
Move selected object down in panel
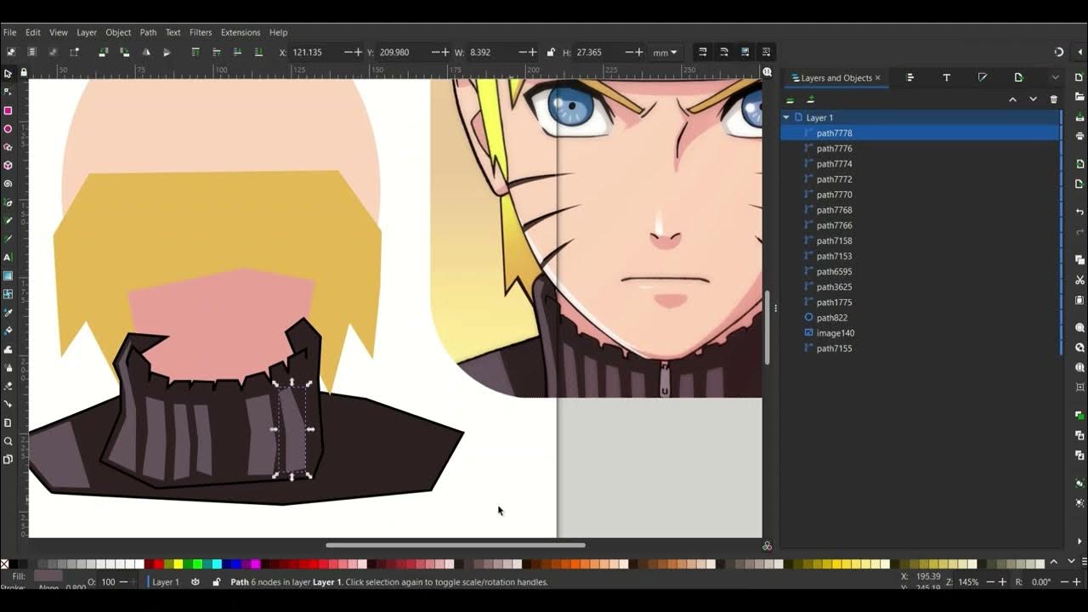[1033, 99]
